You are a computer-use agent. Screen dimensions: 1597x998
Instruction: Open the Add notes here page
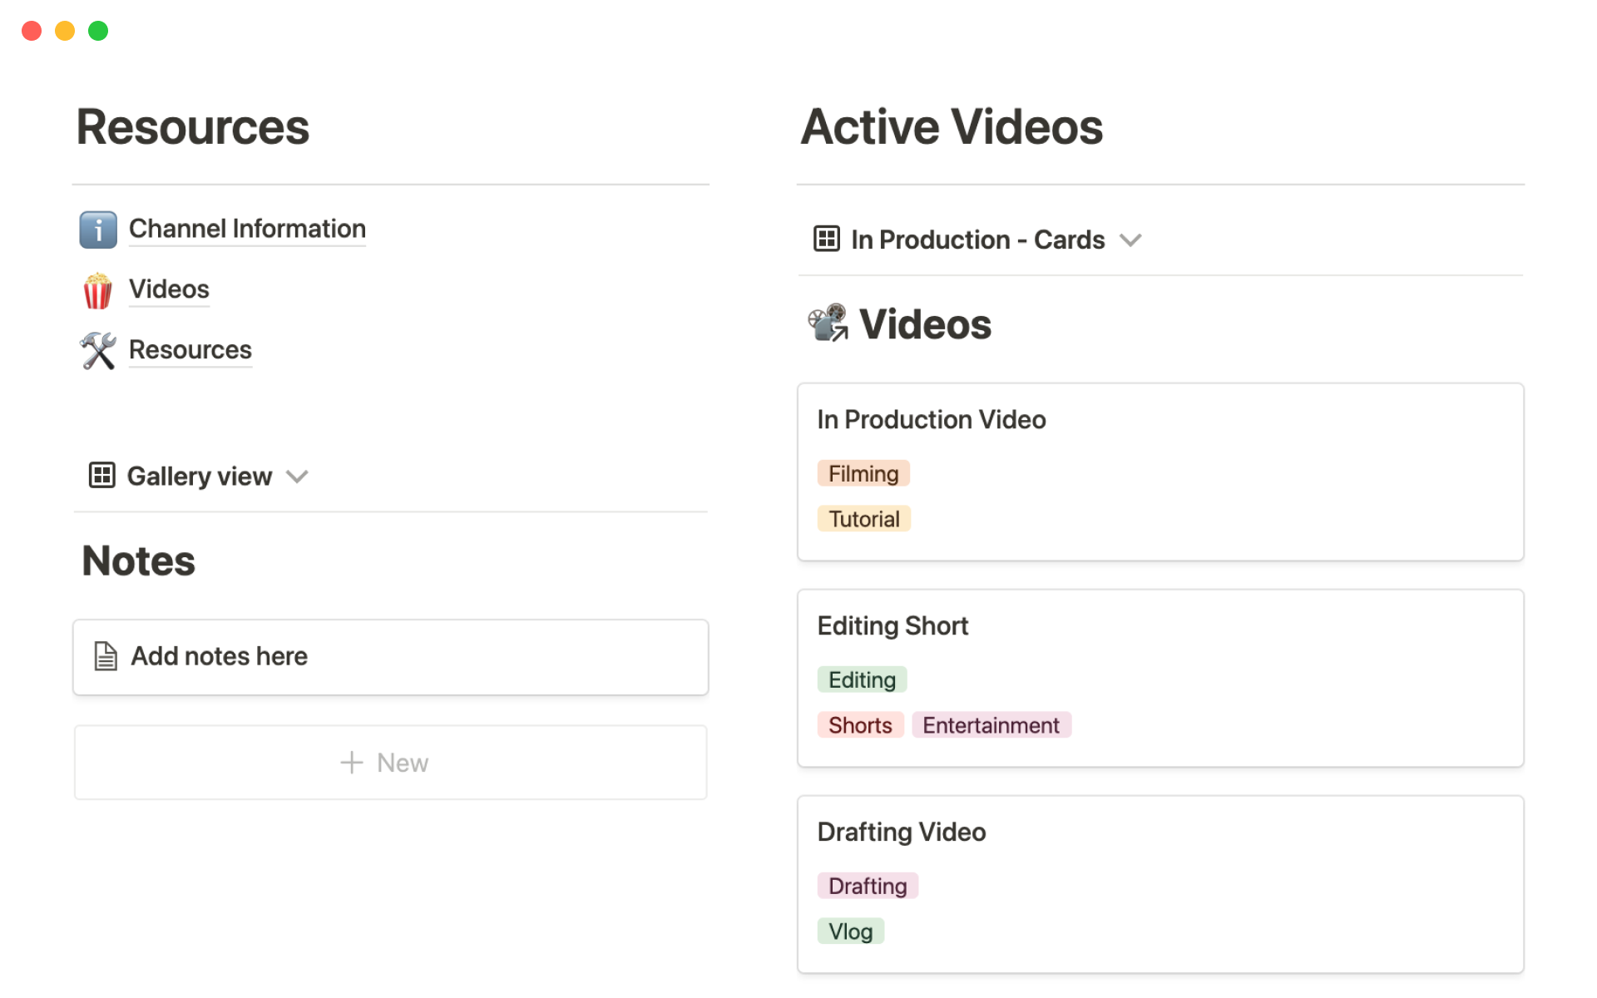(220, 656)
